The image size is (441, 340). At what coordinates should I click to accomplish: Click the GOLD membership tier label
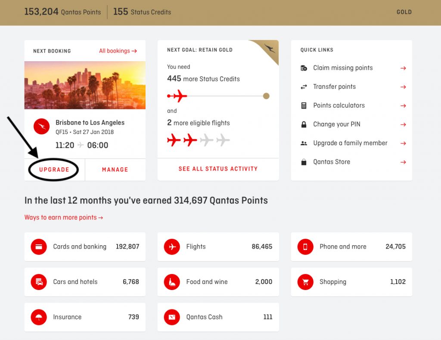click(x=404, y=12)
